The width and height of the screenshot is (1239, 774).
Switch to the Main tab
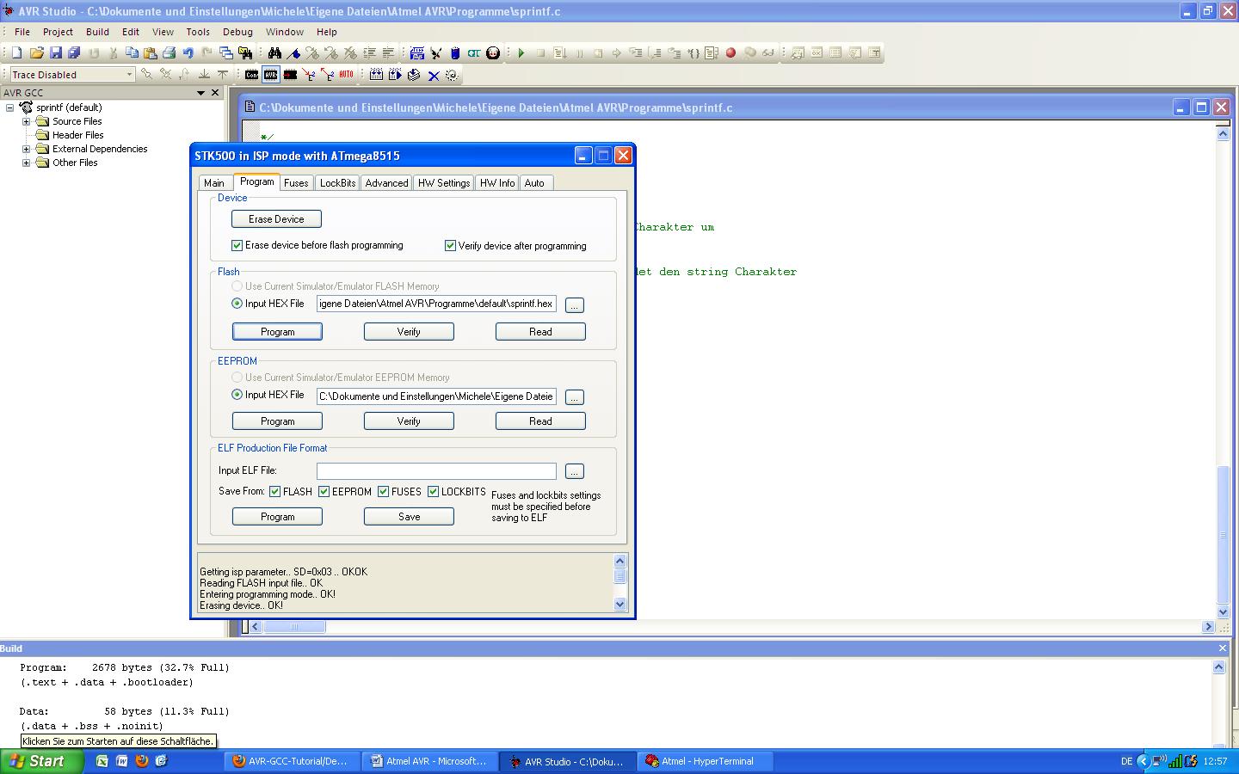pyautogui.click(x=214, y=183)
